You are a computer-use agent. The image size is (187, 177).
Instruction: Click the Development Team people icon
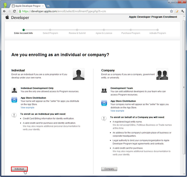pyautogui.click(x=104, y=90)
